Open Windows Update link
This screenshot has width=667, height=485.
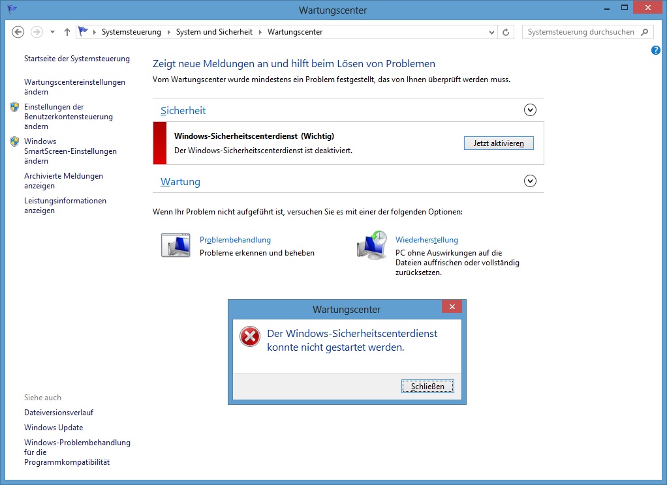click(54, 427)
